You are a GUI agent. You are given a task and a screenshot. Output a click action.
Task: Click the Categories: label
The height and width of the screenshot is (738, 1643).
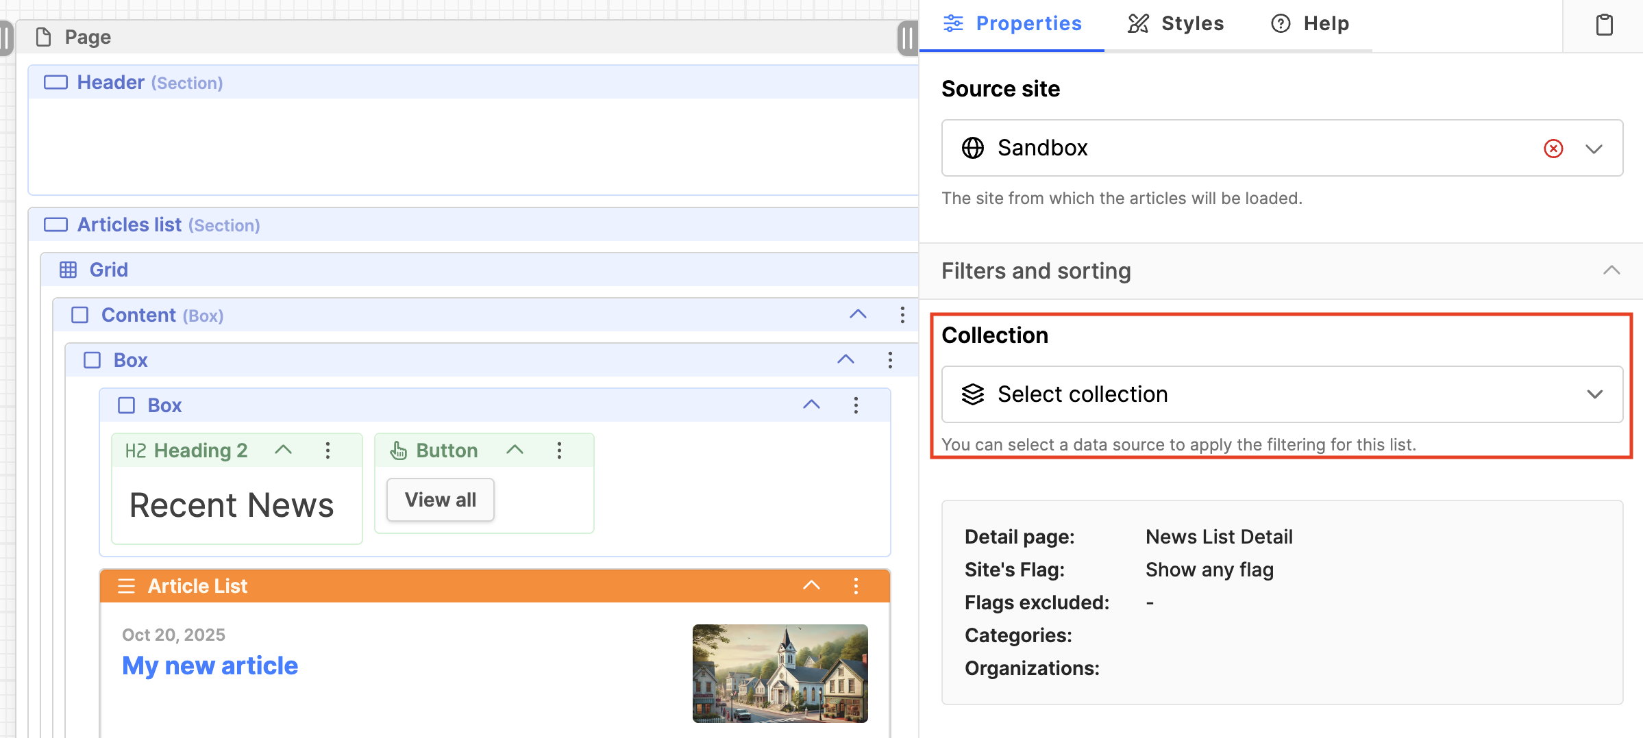(1018, 635)
